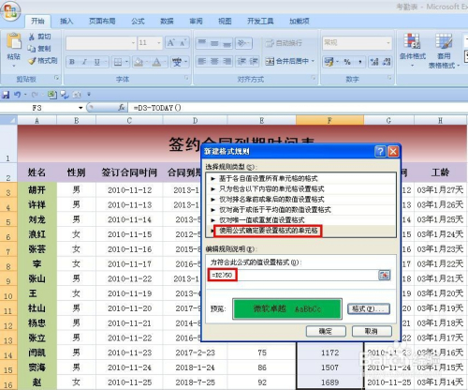Click the 变 phonetic guide icon
Screen dimensions: 468x390
point(177,62)
